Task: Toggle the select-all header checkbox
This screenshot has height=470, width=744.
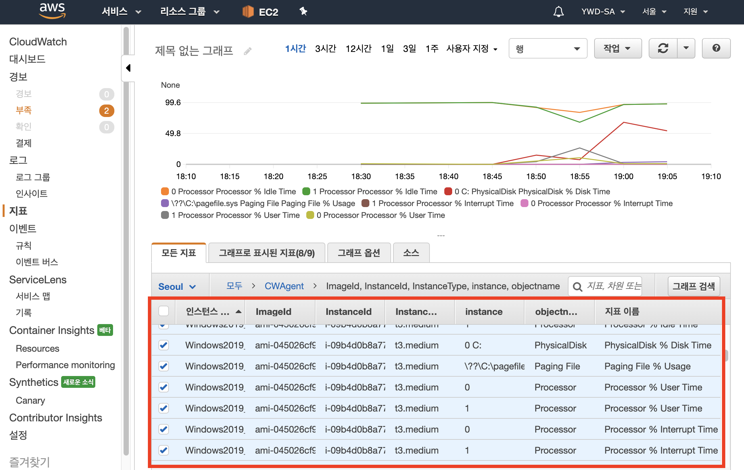Action: (164, 311)
